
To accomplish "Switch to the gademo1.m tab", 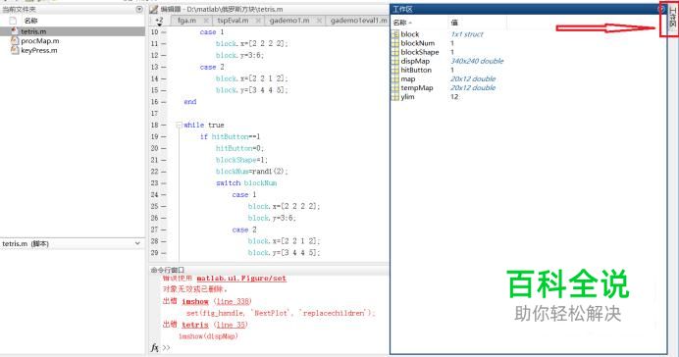I will click(x=289, y=21).
